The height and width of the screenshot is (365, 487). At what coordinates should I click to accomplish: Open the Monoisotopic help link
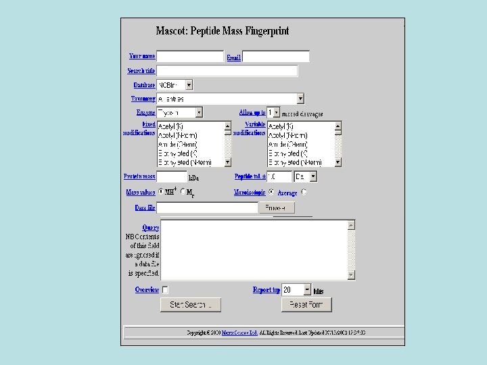pyautogui.click(x=250, y=193)
